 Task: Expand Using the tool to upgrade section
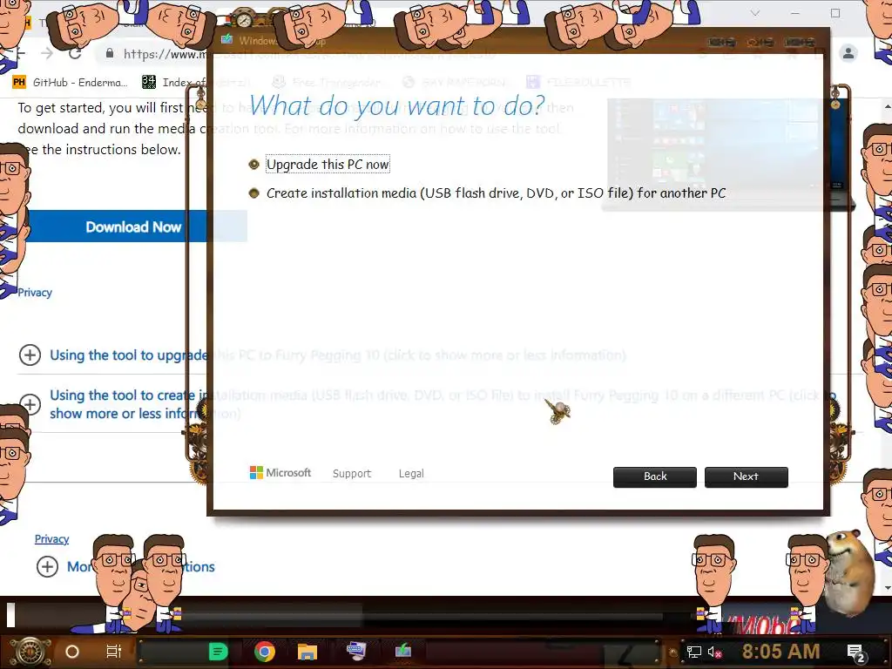pyautogui.click(x=30, y=355)
